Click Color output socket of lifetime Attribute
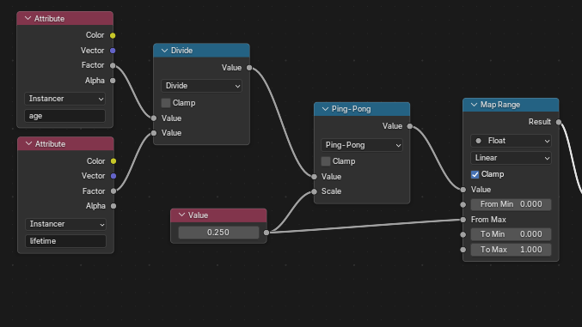 (113, 160)
